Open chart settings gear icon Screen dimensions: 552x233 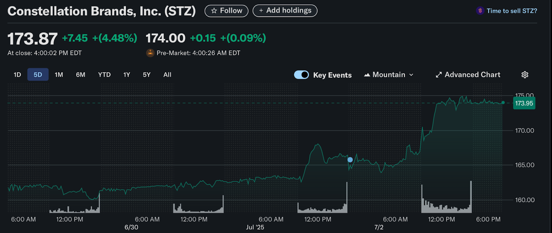coord(525,75)
